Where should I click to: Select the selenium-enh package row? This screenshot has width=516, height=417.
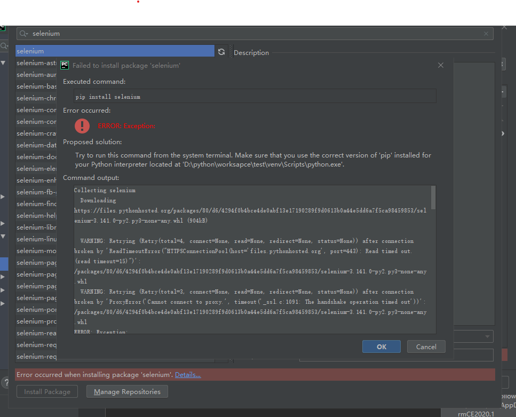pos(36,180)
